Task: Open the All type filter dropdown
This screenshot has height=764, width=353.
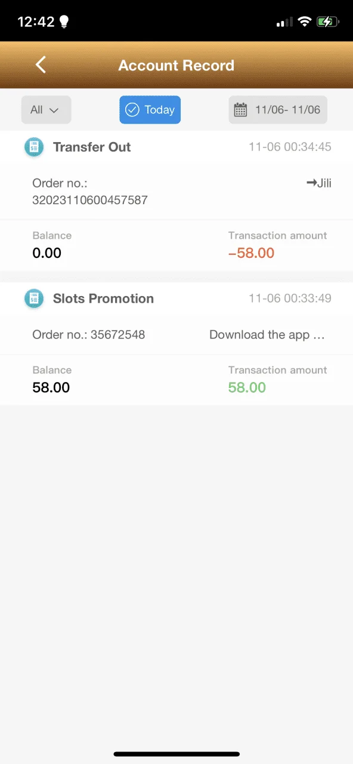Action: coord(46,110)
